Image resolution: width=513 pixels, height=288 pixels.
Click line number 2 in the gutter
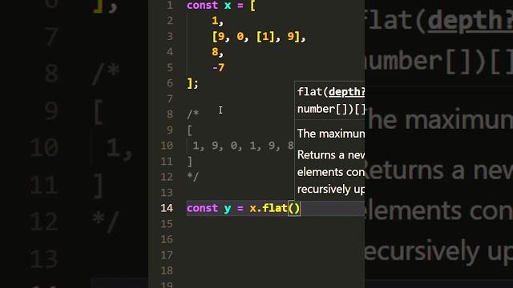tap(170, 21)
